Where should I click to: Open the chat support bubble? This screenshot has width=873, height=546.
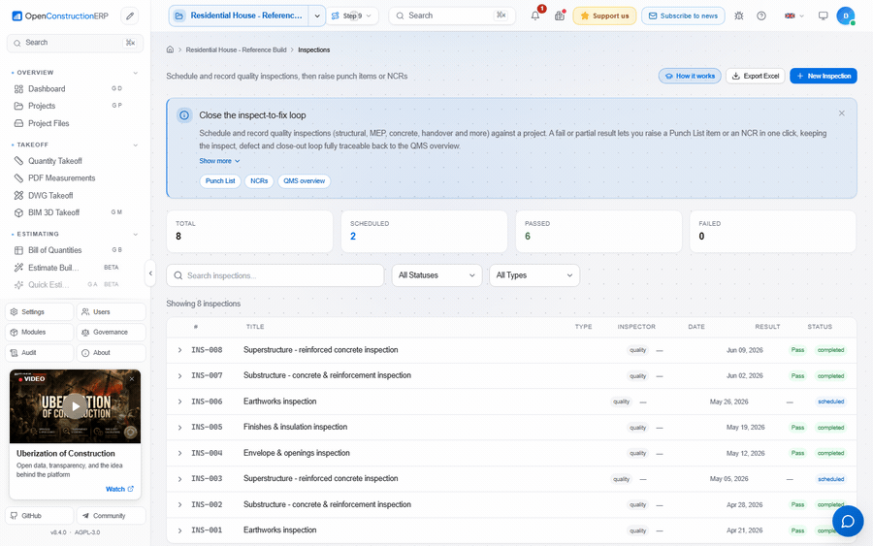coord(848,521)
